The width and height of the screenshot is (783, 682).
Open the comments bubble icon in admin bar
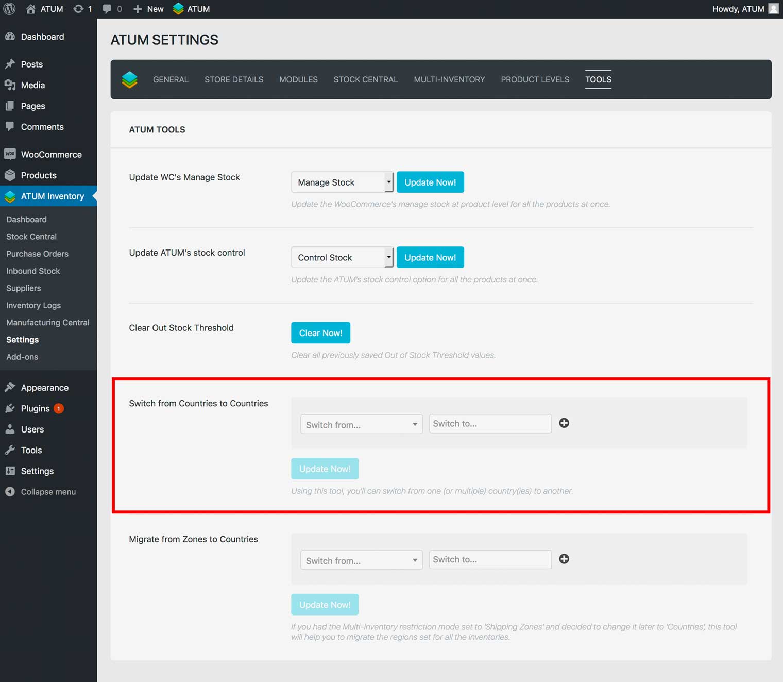(107, 9)
